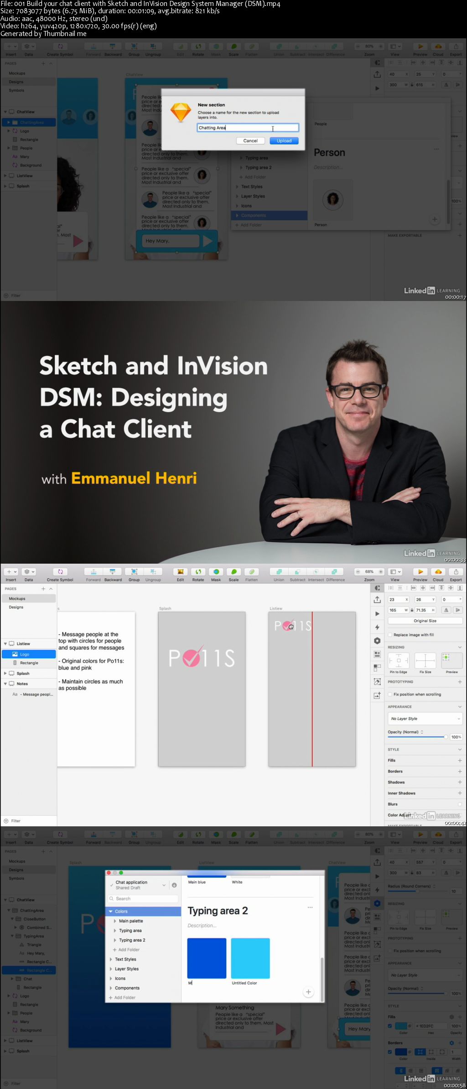The image size is (467, 1089).
Task: Open No Layer Style dropdown in the undimmed inspector
Action: click(425, 719)
